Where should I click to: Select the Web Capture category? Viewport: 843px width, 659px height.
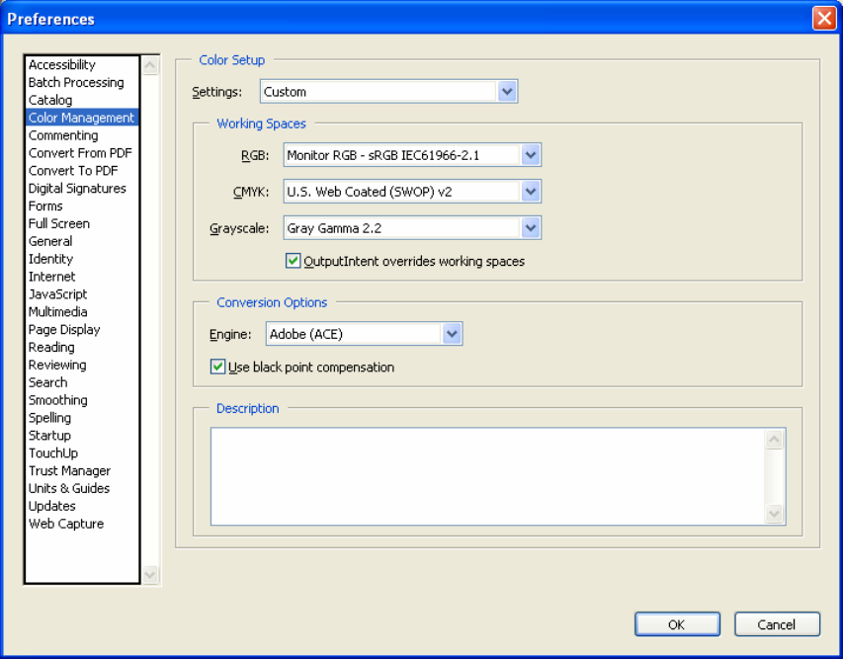66,525
